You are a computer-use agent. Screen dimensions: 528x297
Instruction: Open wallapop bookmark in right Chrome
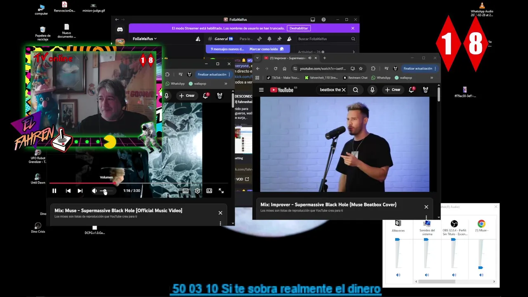[403, 78]
